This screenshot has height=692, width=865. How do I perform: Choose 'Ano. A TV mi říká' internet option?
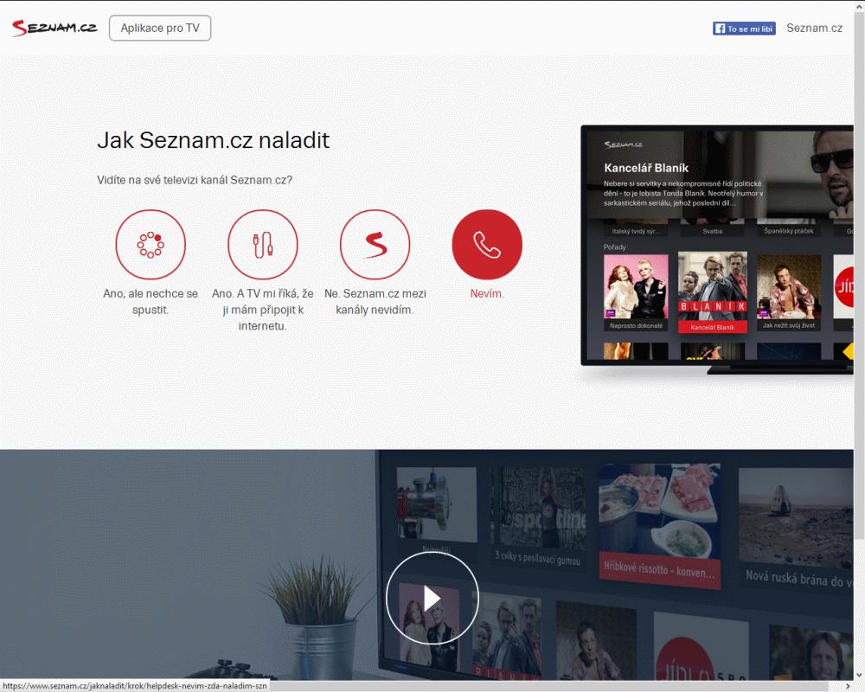click(x=263, y=310)
